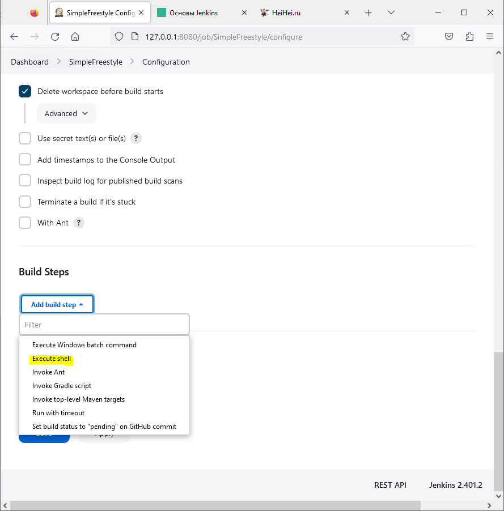The image size is (504, 511).
Task: Open the Firefox hamburger application menu
Action: point(490,36)
